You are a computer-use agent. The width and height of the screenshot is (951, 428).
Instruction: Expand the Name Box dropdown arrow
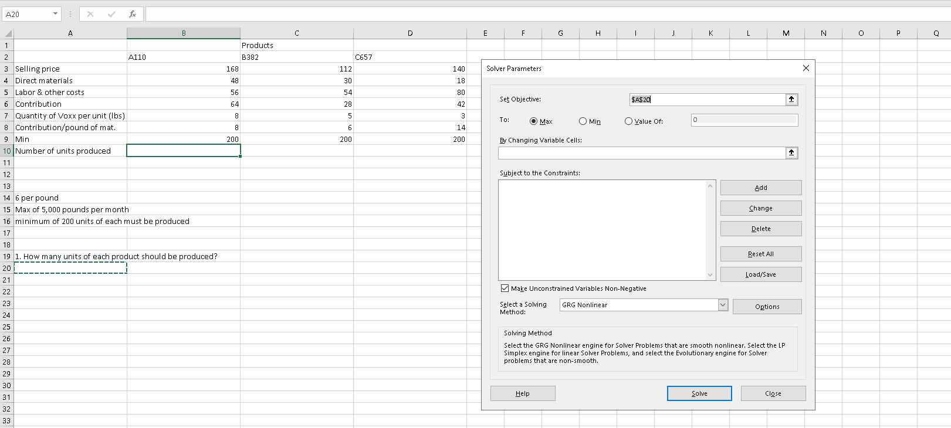[x=55, y=14]
